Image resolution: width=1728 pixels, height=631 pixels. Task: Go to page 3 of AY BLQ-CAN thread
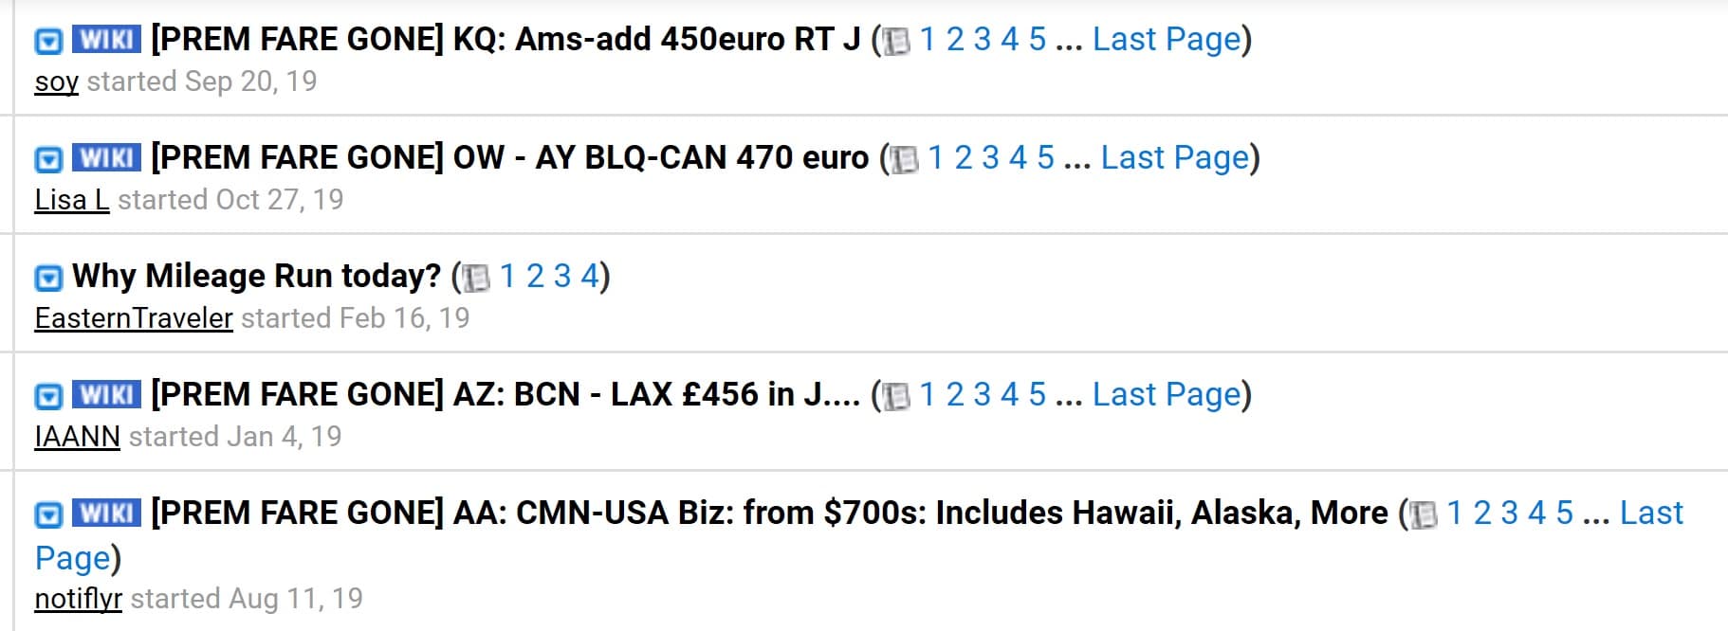point(990,157)
